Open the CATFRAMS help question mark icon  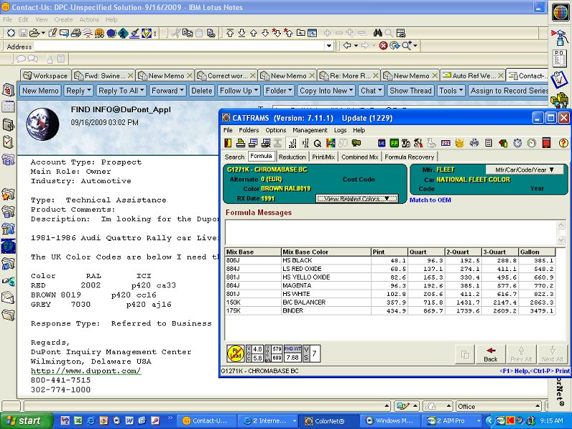pyautogui.click(x=563, y=143)
